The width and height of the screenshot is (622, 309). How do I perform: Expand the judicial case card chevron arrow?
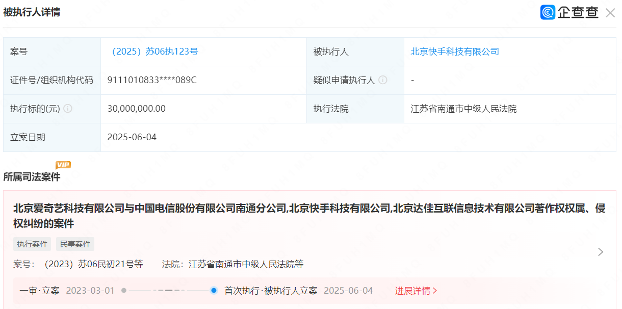point(601,252)
